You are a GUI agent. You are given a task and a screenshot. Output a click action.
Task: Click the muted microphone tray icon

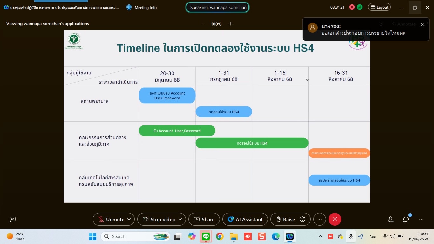[351, 236]
